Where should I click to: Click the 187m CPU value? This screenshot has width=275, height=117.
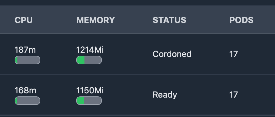(25, 50)
